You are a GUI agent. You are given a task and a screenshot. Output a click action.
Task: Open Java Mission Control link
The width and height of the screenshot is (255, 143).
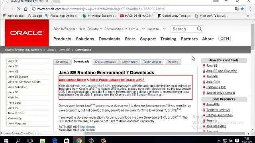(x=220, y=93)
